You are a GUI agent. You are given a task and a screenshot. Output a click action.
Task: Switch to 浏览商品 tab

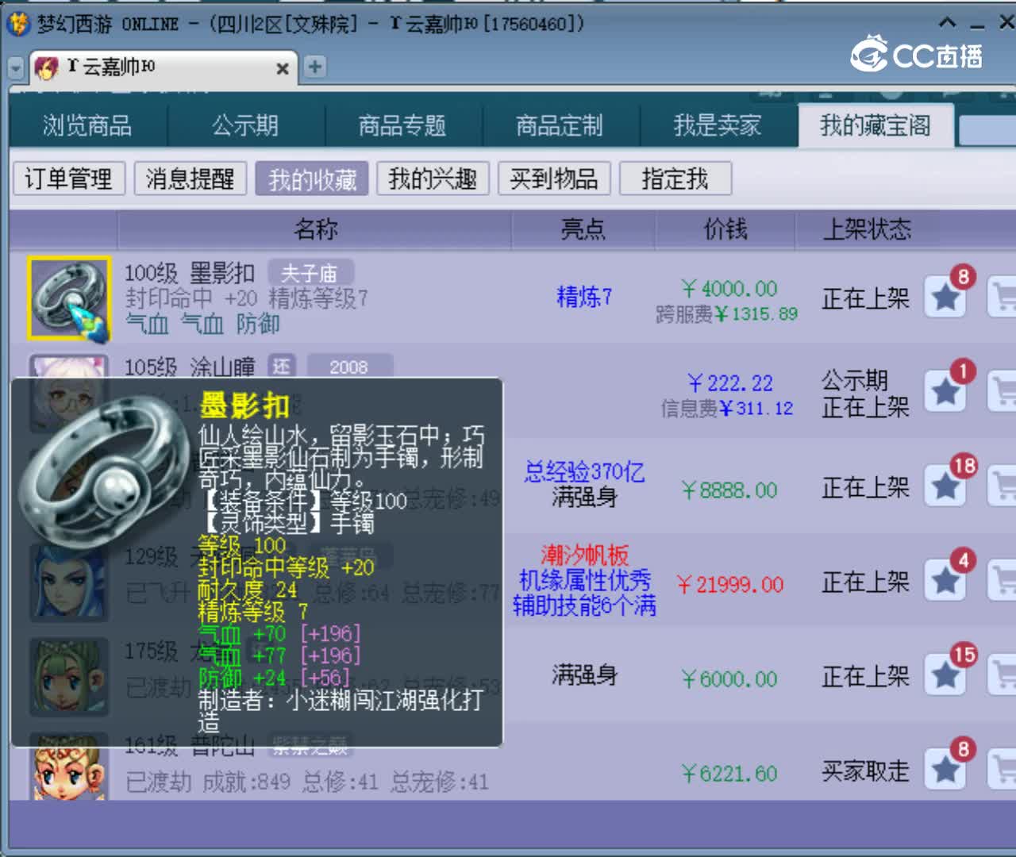coord(87,125)
